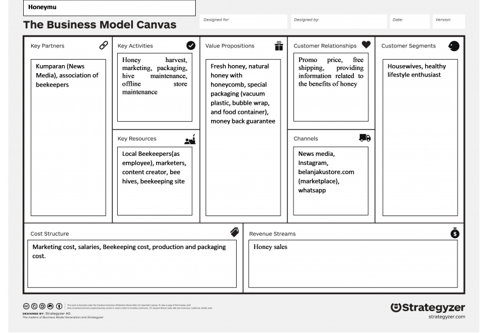Viewport: 488px width, 333px height.
Task: Click the Key Resources factory icon
Action: [190, 139]
